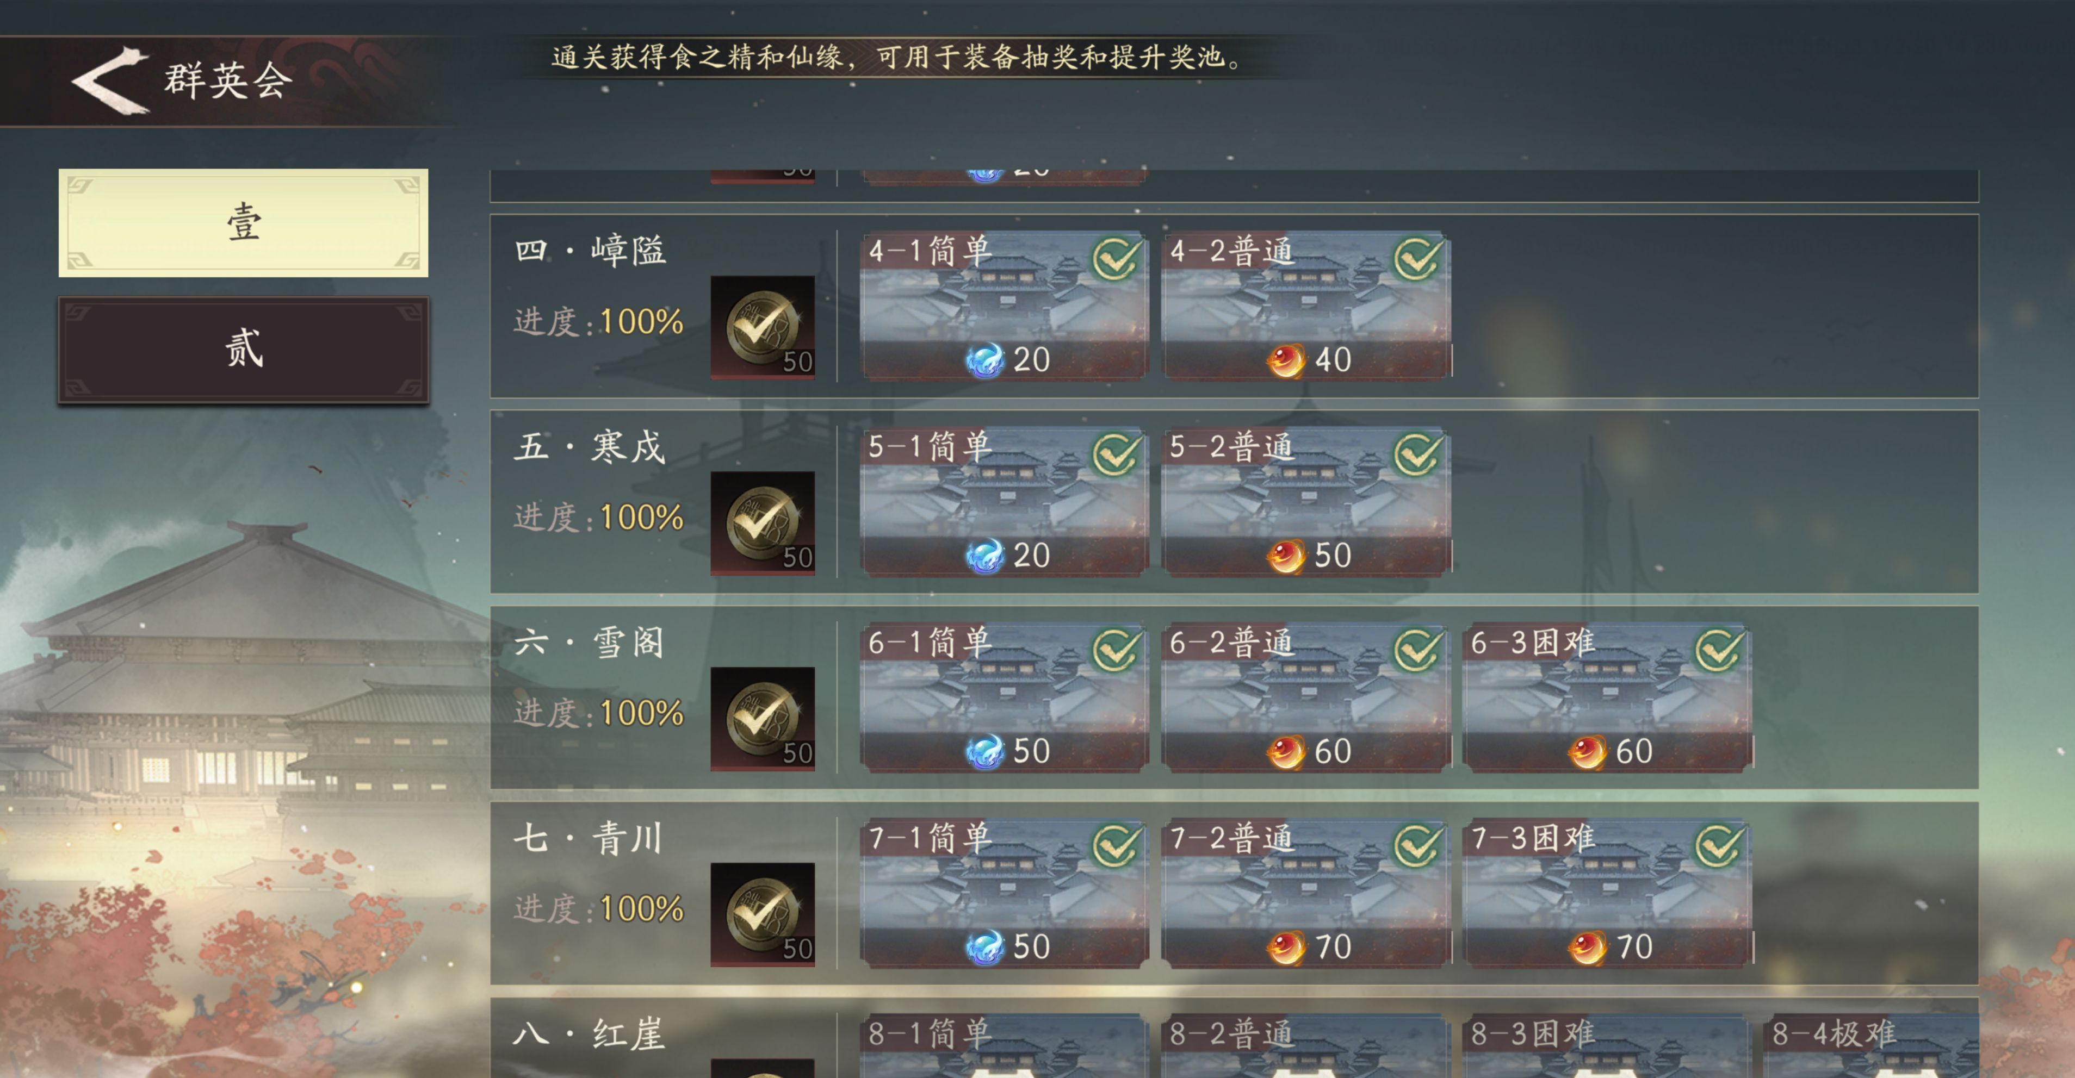Select stage 8-3 困难

(1607, 1046)
